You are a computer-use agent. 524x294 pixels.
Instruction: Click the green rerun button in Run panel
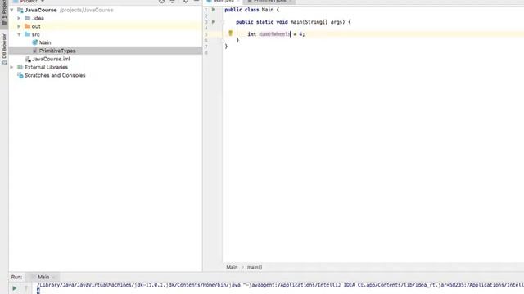click(15, 288)
